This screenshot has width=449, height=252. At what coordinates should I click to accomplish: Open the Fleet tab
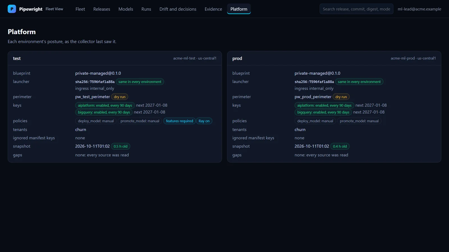coord(80,9)
